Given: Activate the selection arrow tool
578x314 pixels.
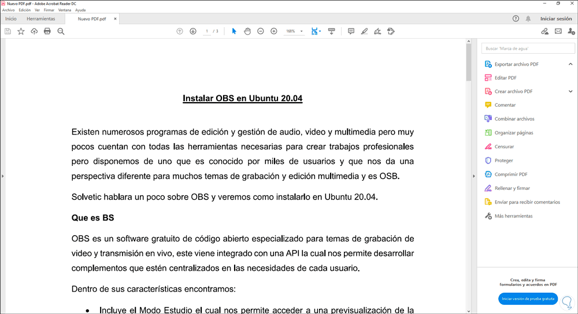Looking at the screenshot, I should pos(234,31).
